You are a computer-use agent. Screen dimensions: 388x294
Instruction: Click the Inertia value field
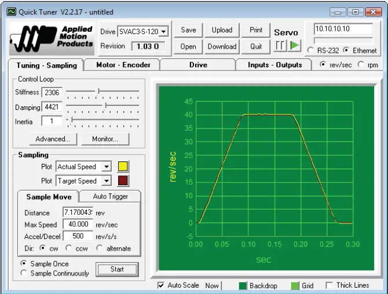pos(52,121)
